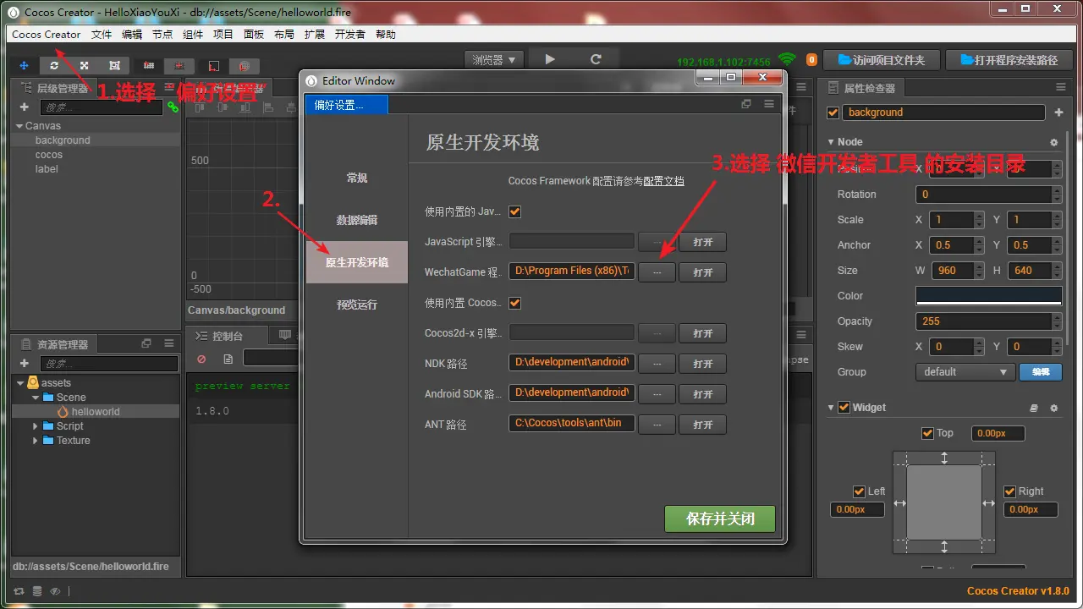
Task: Open the 文件 menu
Action: coord(102,35)
